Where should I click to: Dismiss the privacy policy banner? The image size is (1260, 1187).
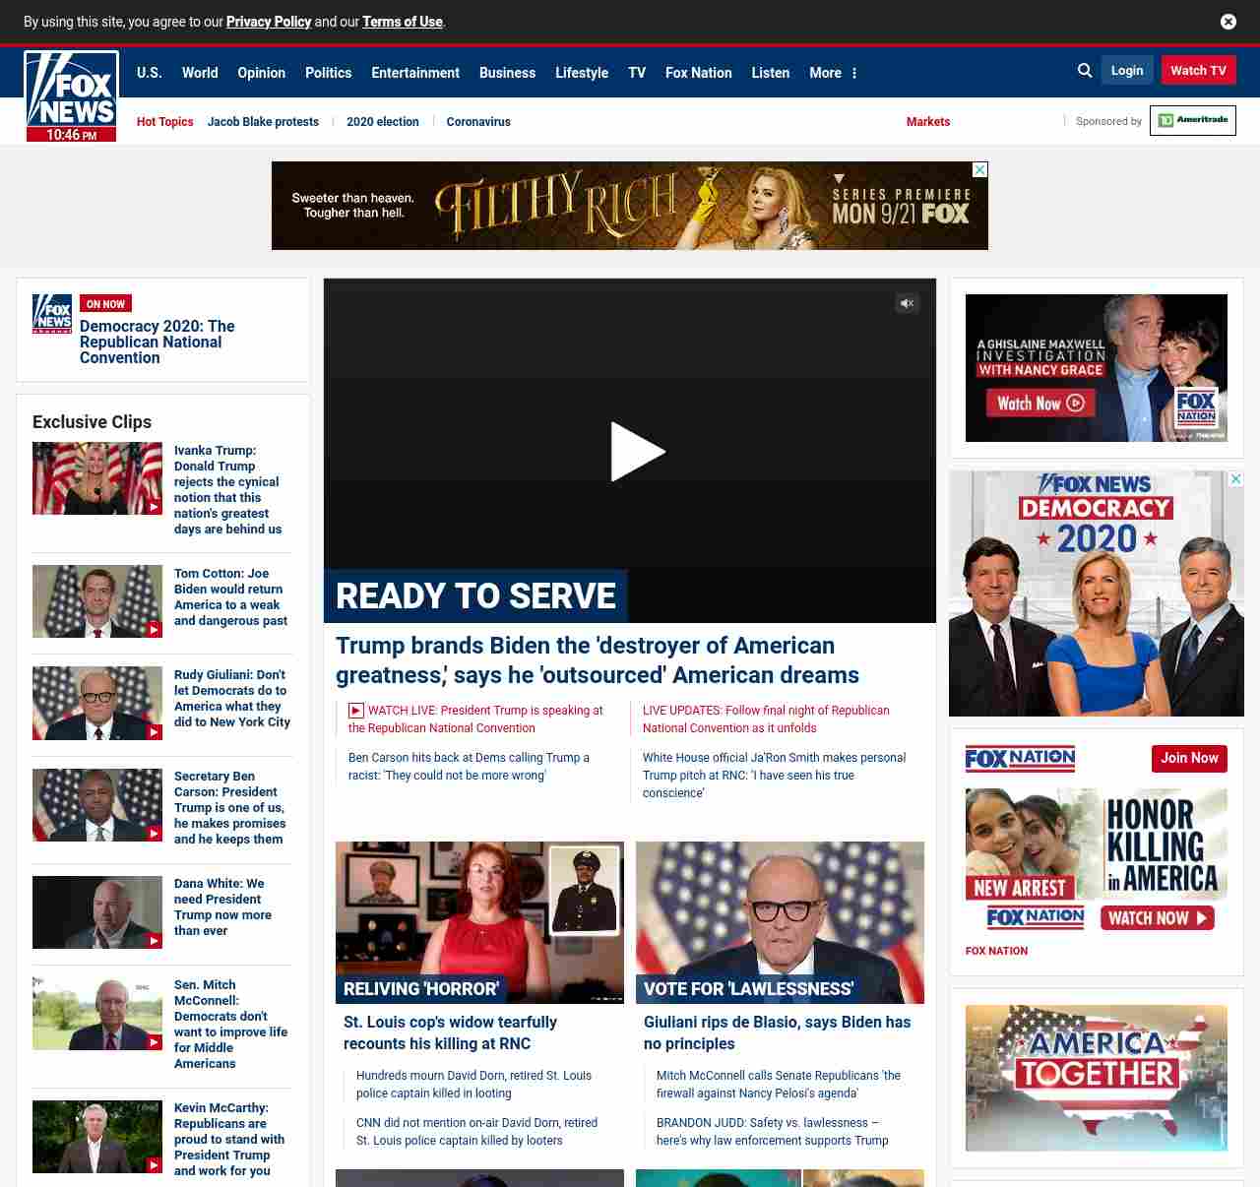[1228, 22]
